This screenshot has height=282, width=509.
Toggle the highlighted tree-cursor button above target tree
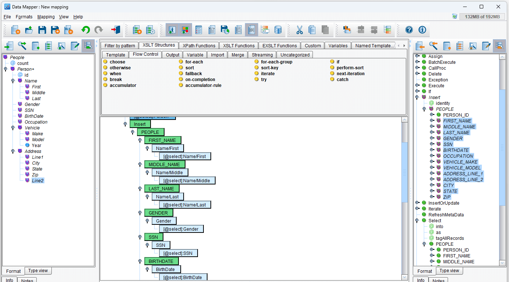(499, 46)
